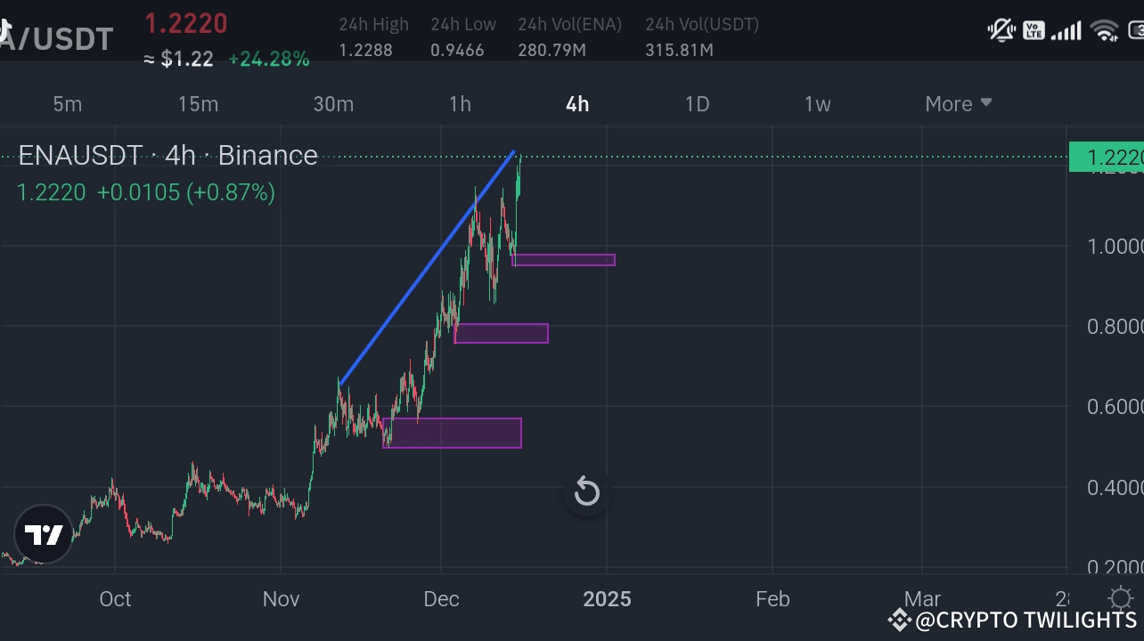Select the lowest purple rectangle drawing
This screenshot has height=641, width=1144.
[452, 433]
